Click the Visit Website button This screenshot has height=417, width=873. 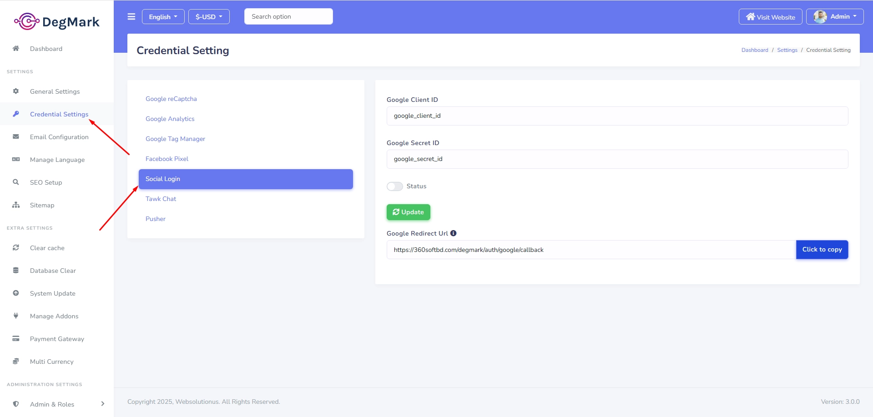tap(771, 17)
